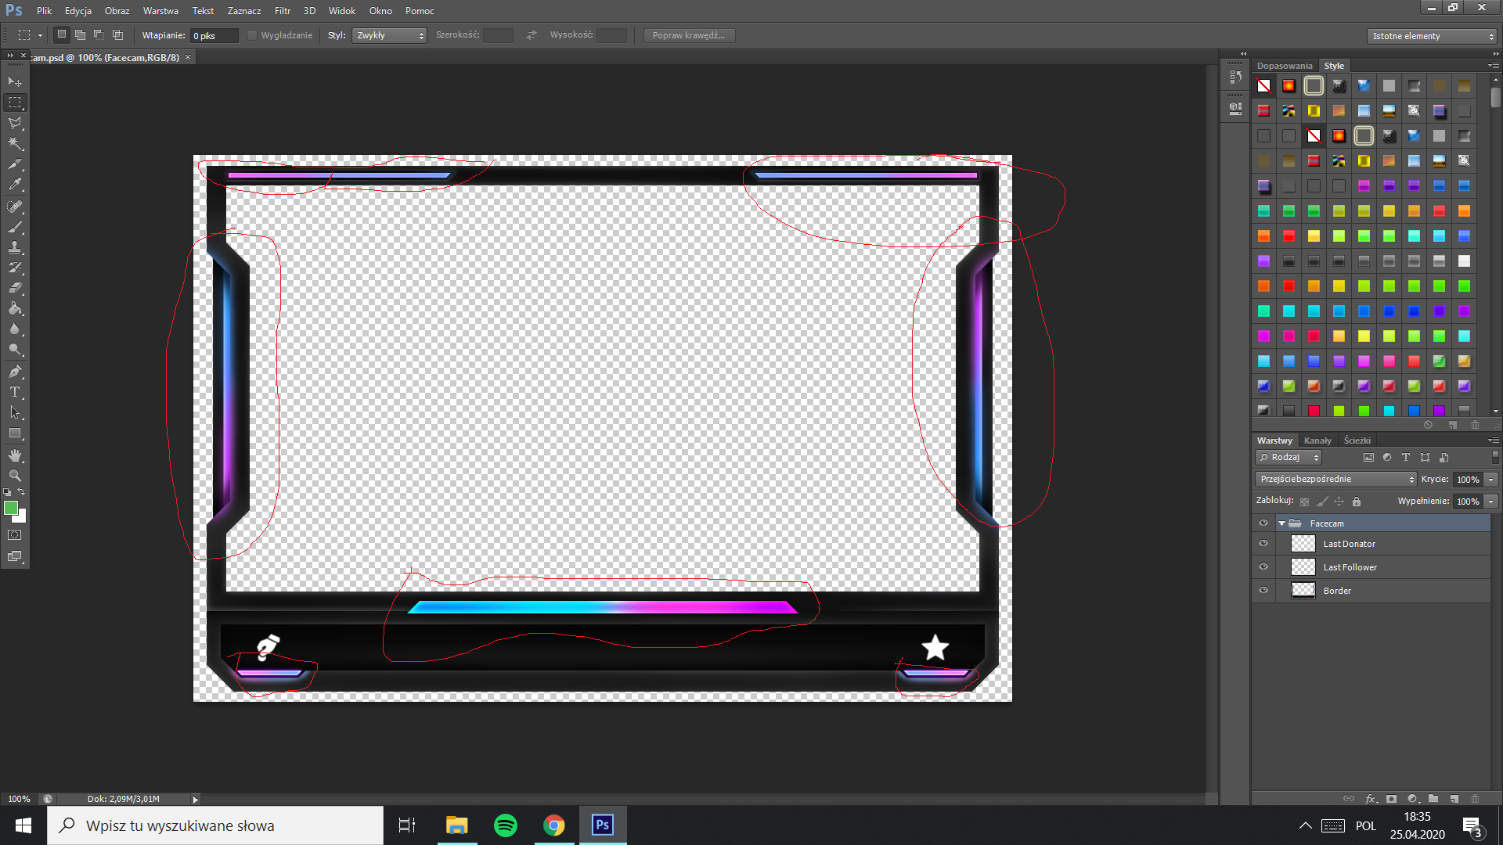Select the Hand tool
The width and height of the screenshot is (1503, 845).
point(15,455)
